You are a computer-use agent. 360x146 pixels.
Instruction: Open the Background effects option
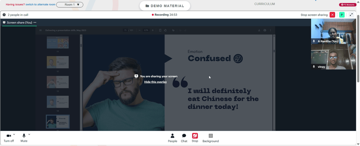coord(211,138)
